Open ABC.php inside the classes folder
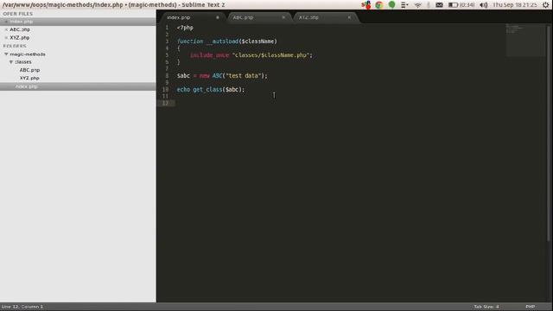 tap(29, 70)
